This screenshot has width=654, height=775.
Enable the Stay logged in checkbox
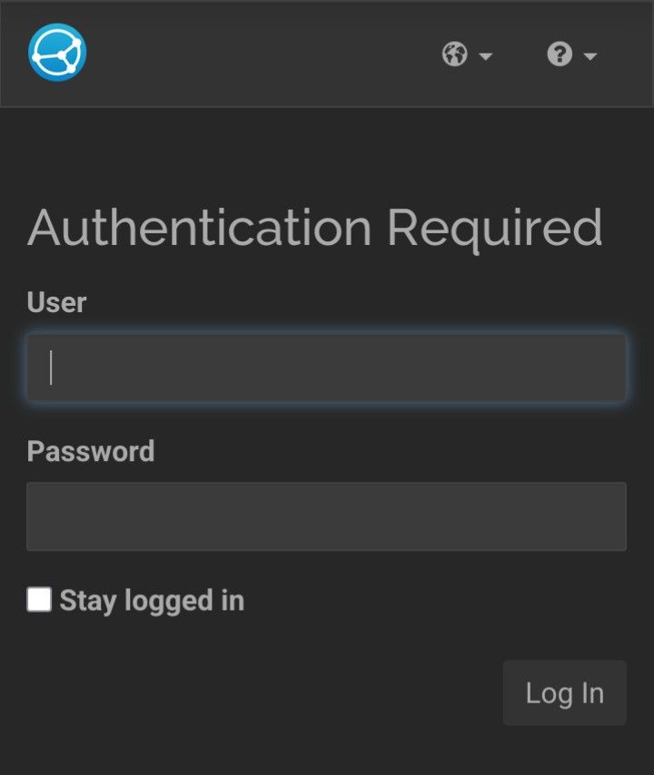pos(39,600)
